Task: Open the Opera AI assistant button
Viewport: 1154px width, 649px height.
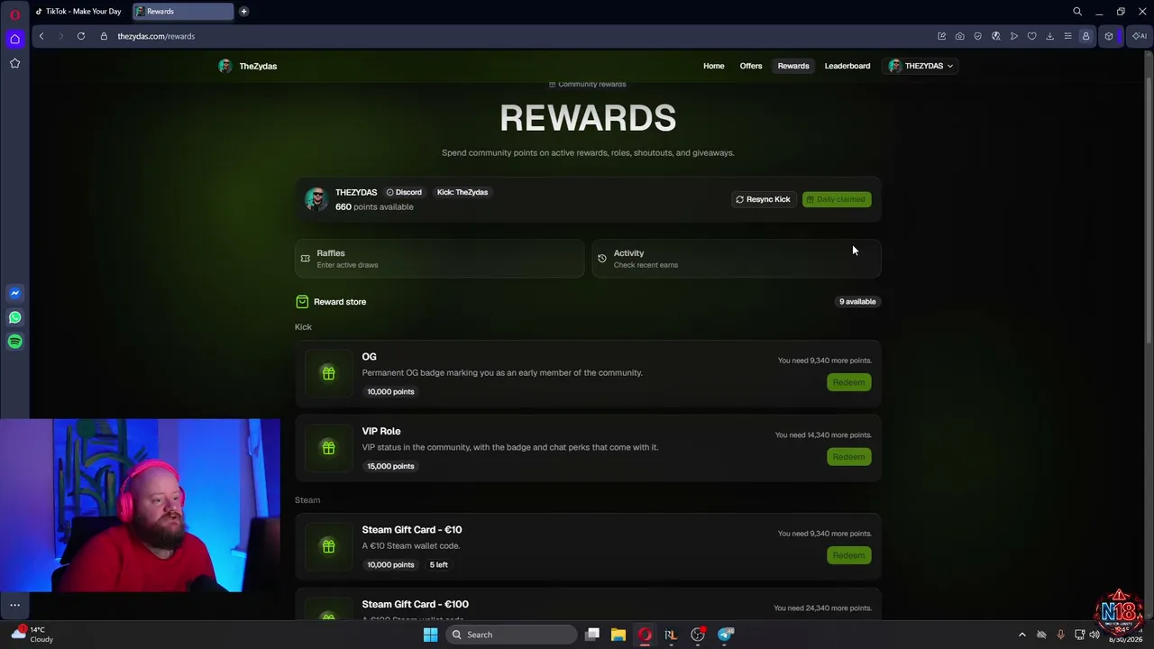Action: (1140, 36)
